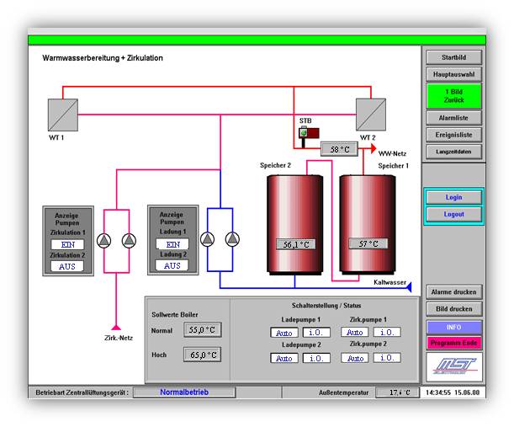Viewport: 514px width, 427px height.
Task: Click the right circulation pump in magenta loop
Action: 127,241
